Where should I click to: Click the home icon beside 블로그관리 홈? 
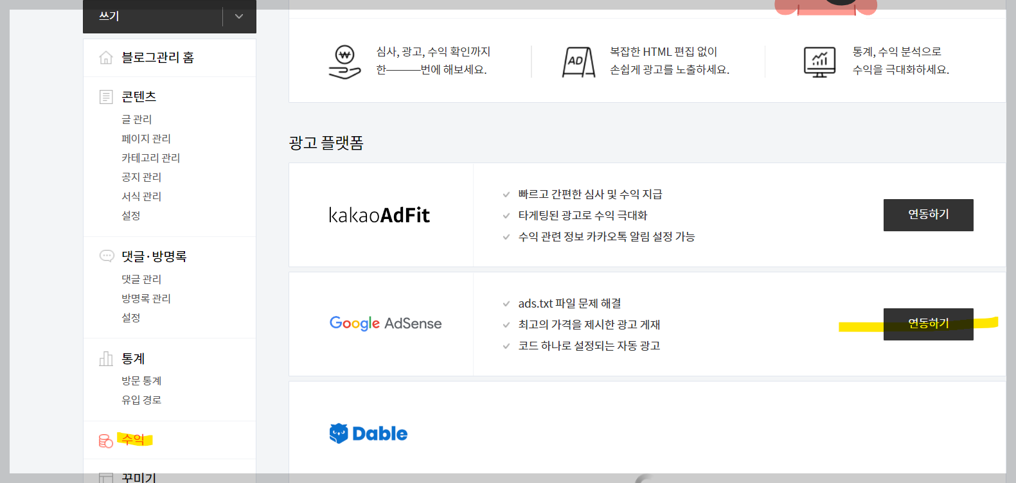pyautogui.click(x=106, y=58)
